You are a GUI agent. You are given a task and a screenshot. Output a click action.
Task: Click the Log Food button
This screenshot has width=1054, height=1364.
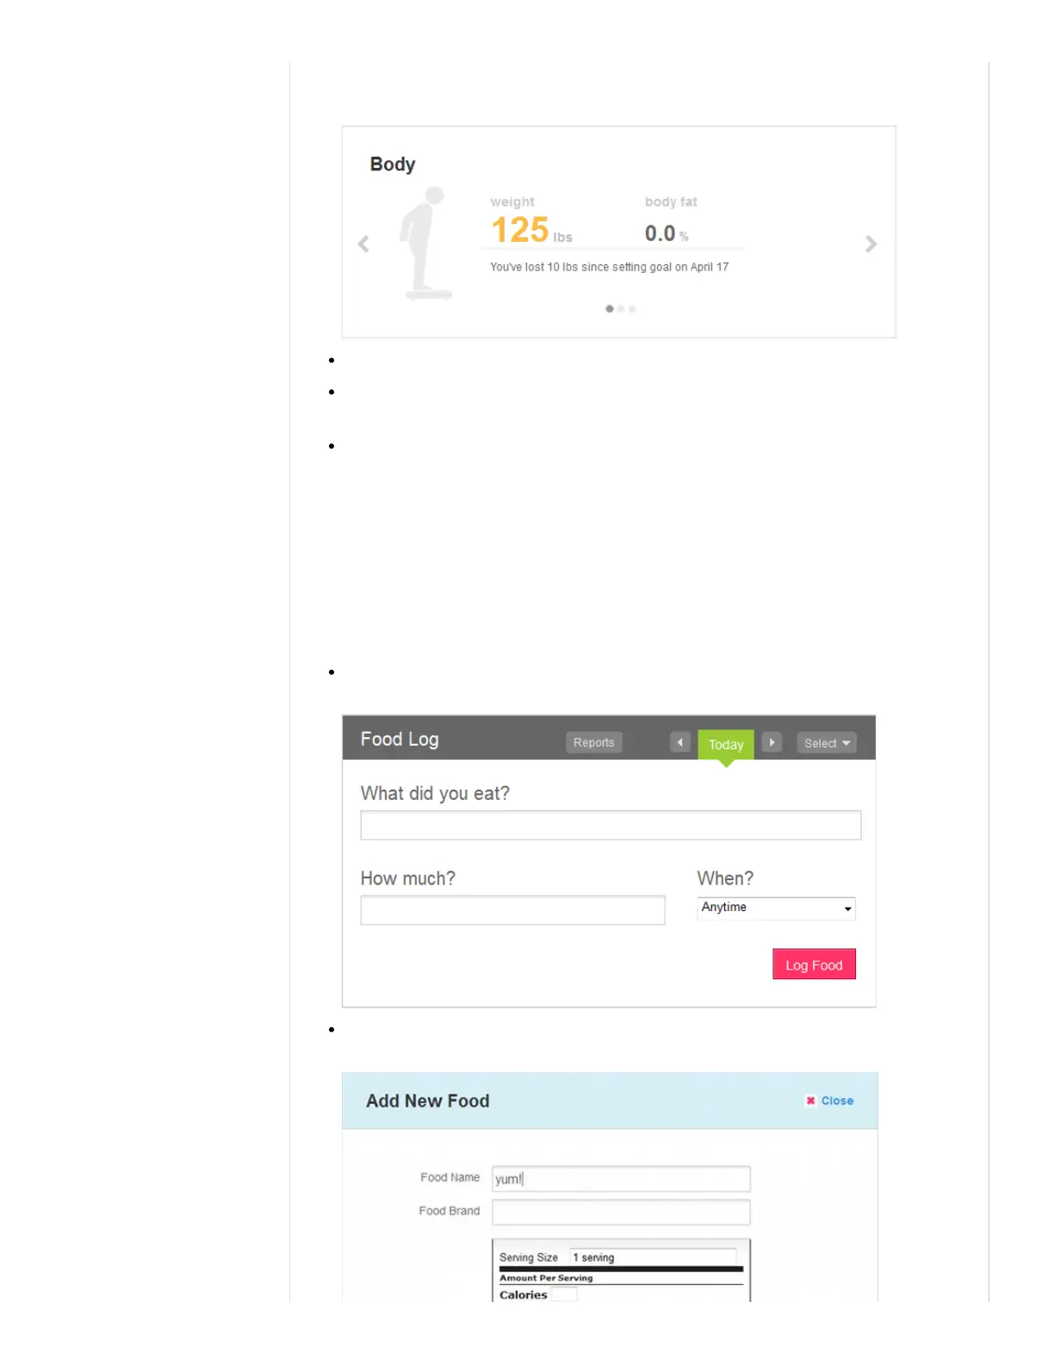pos(814,964)
